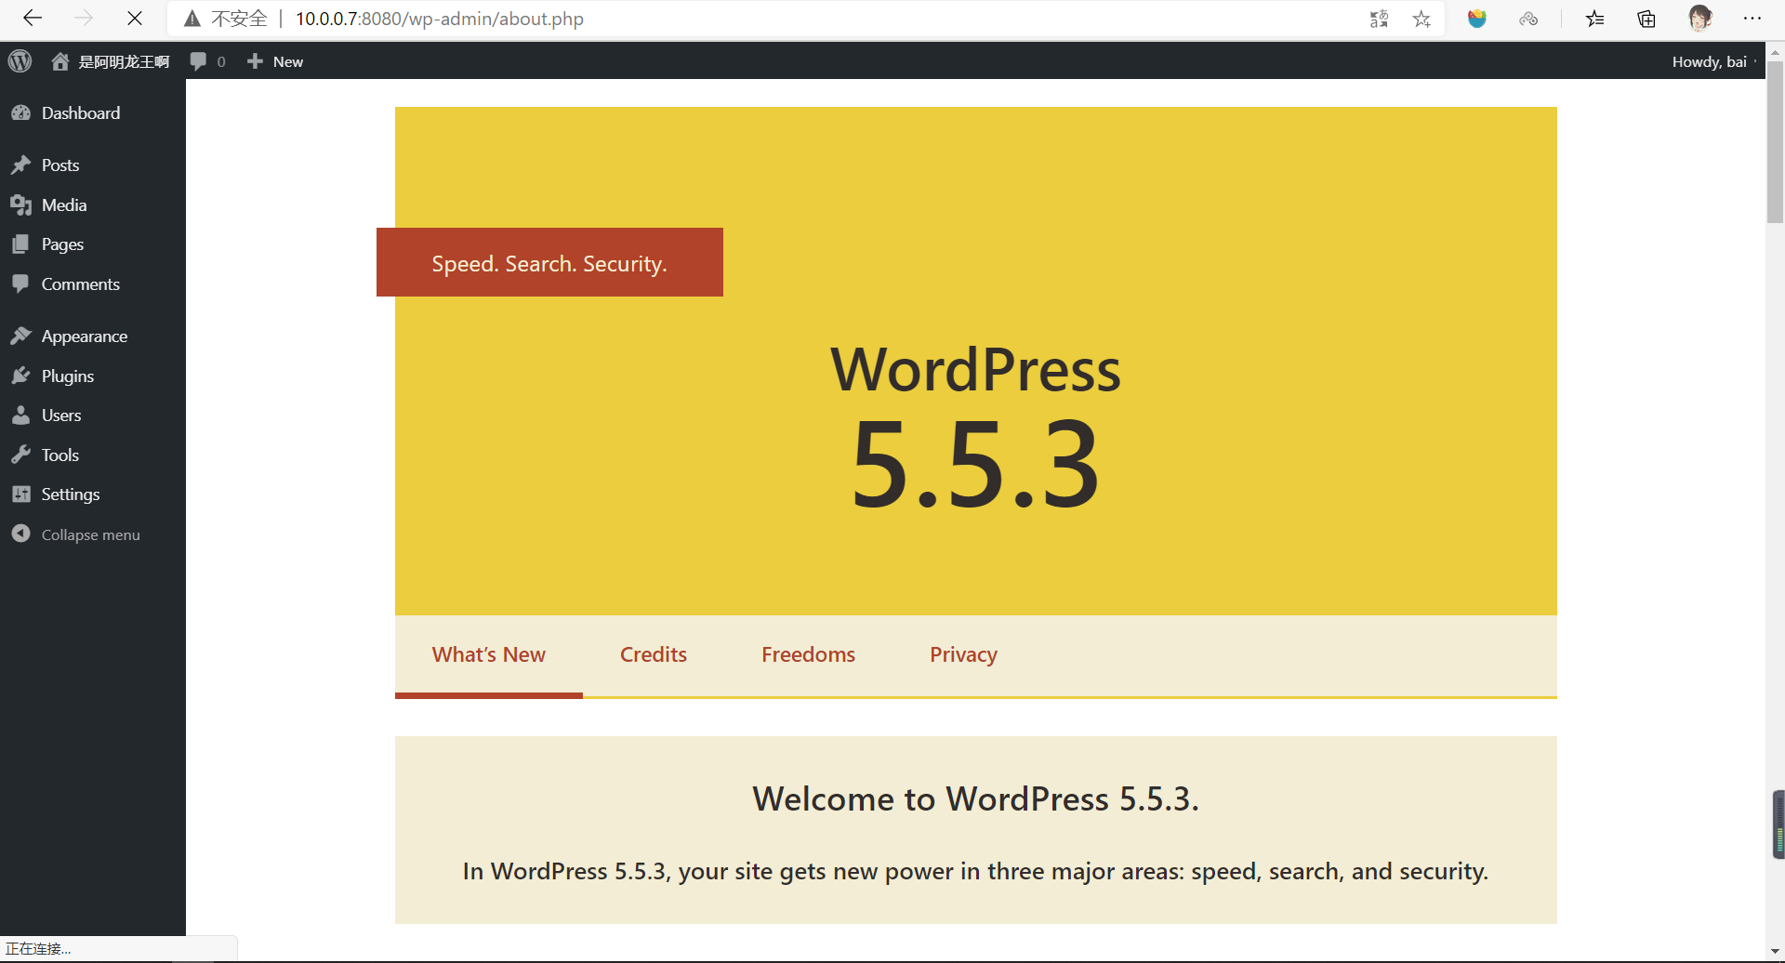Screen dimensions: 1785x963
Task: Click the Speed. Search. Security. banner text
Action: pyautogui.click(x=549, y=263)
